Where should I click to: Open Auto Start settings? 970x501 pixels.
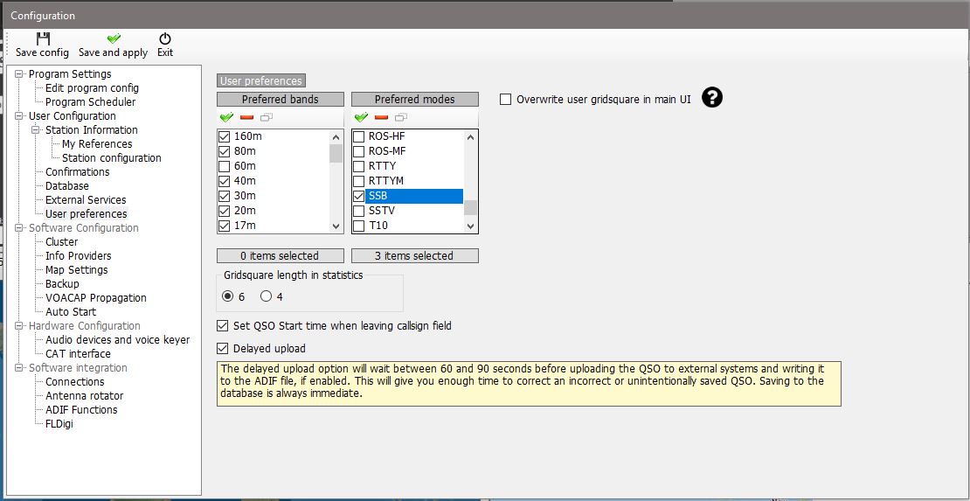71,311
